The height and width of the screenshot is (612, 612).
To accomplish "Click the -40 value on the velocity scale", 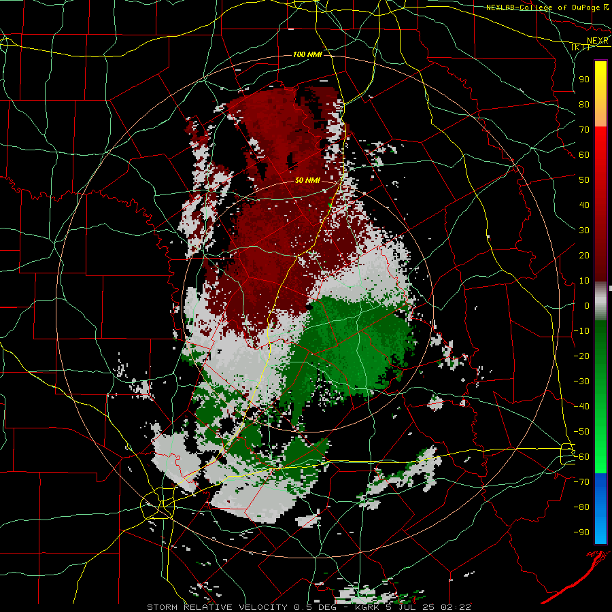I will [x=581, y=407].
